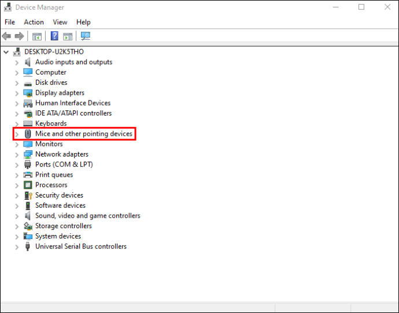Select the Keyboards text label
The width and height of the screenshot is (399, 313).
[x=51, y=124]
